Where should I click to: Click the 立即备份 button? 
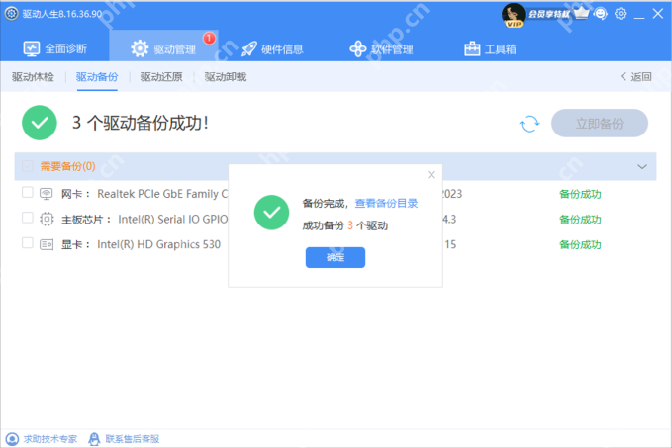(600, 124)
